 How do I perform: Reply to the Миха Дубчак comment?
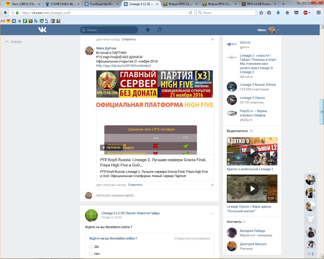tap(135, 185)
